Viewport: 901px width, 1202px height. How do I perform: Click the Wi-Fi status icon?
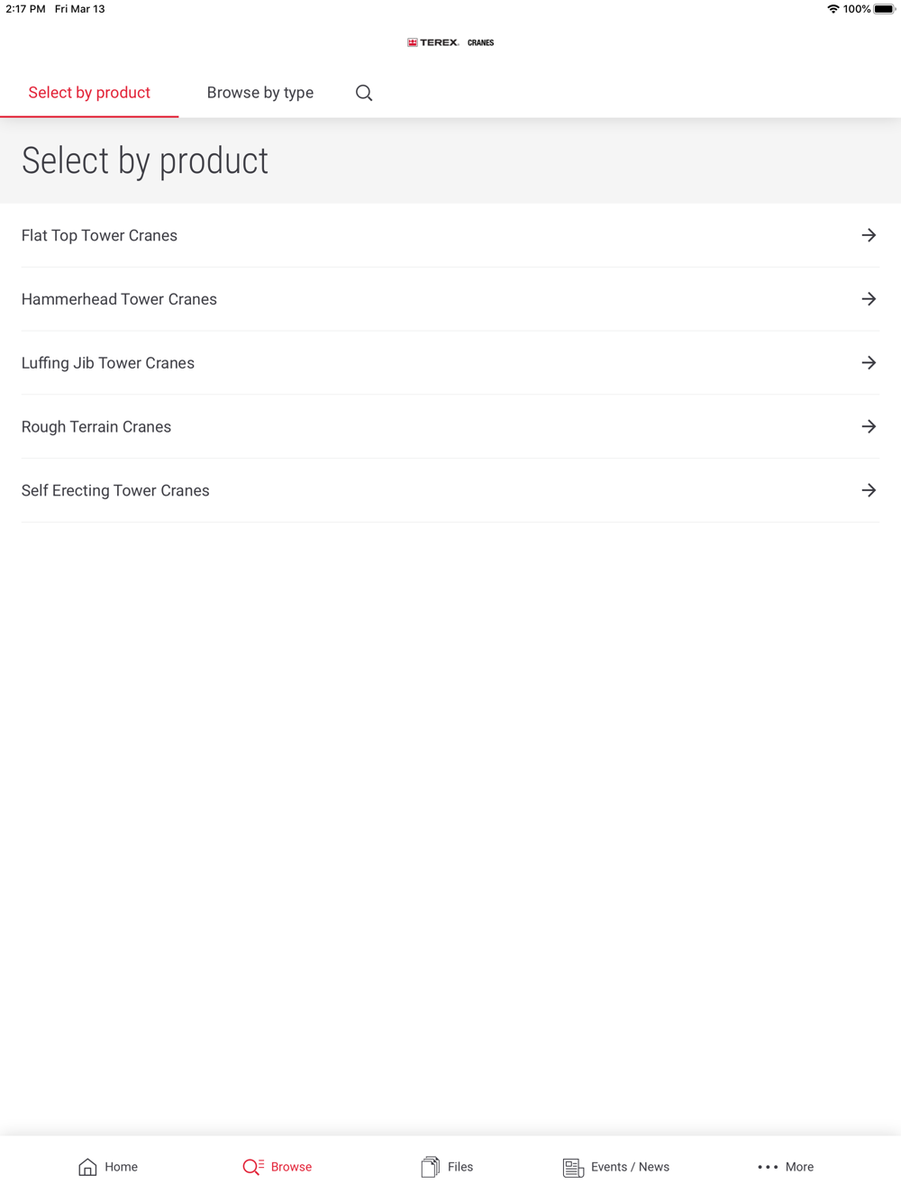coord(833,9)
